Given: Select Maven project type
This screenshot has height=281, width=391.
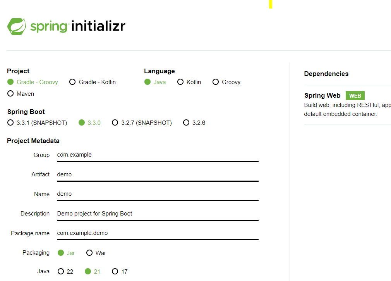Looking at the screenshot, I should [x=10, y=93].
